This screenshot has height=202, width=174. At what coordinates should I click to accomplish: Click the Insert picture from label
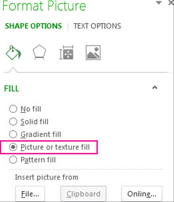click(47, 177)
